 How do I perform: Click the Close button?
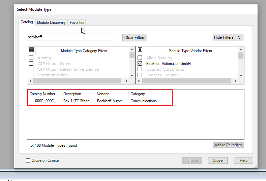pos(218,160)
